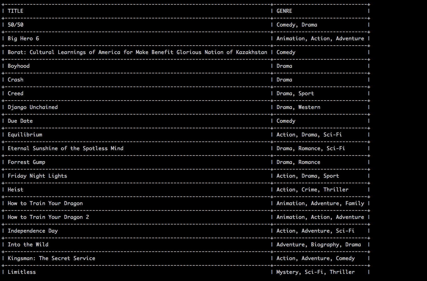The image size is (427, 281).
Task: Select the genre 'Action, Adventure, Comedy'
Action: point(315,258)
